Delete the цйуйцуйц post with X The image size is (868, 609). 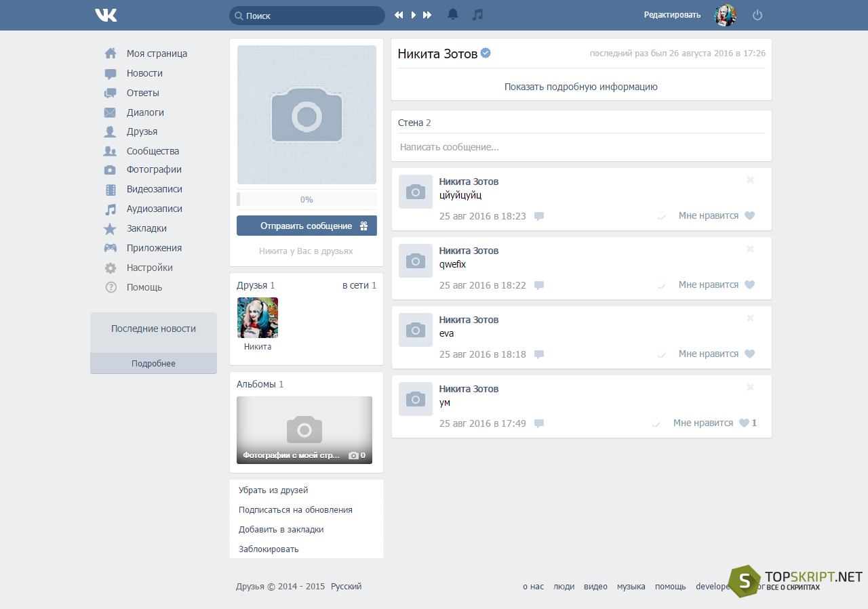point(750,180)
